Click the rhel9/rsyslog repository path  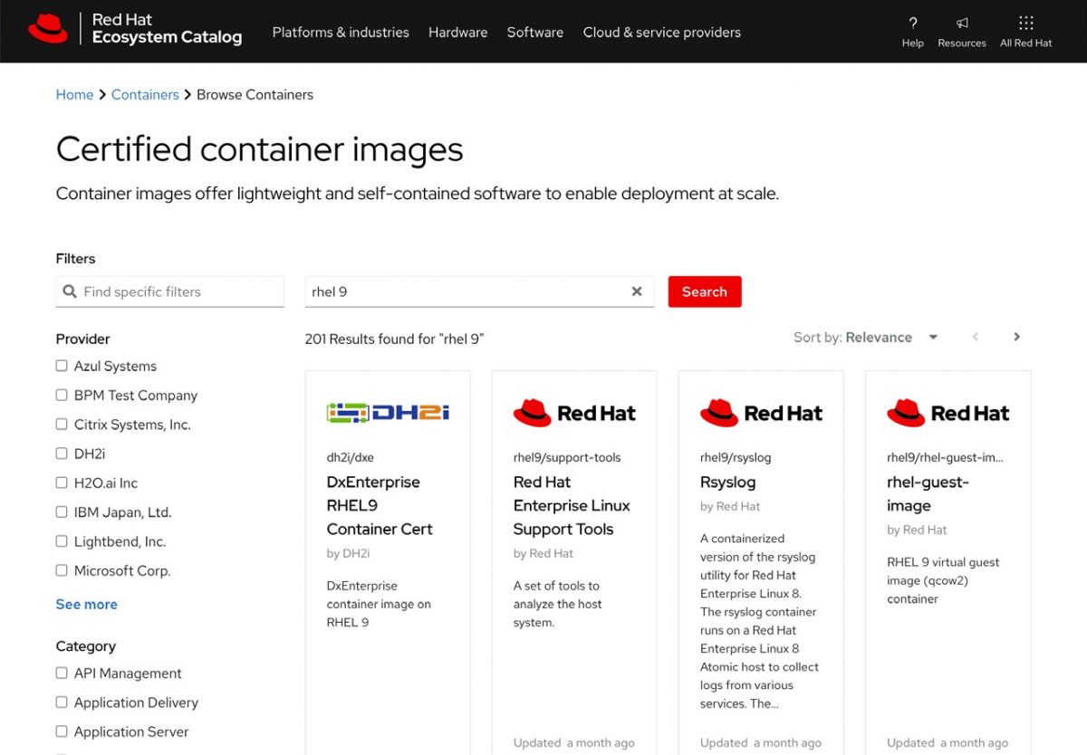(736, 457)
